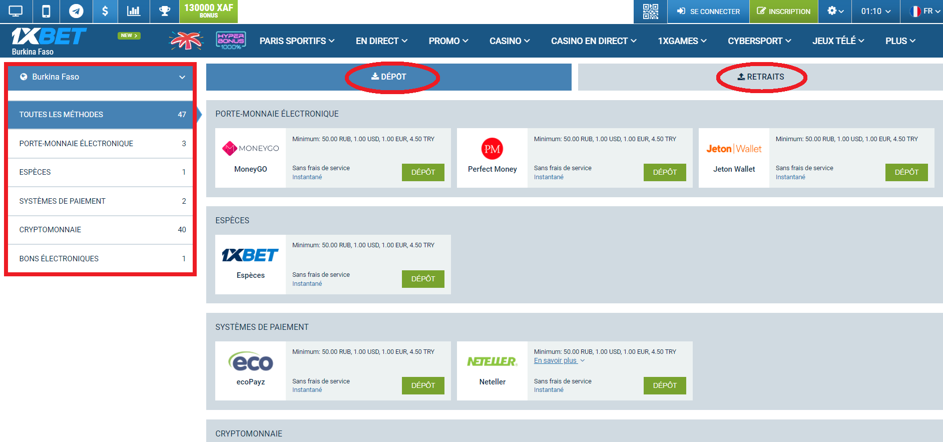Click Dépôt button for Perfect Money
The height and width of the screenshot is (442, 943).
click(x=664, y=172)
